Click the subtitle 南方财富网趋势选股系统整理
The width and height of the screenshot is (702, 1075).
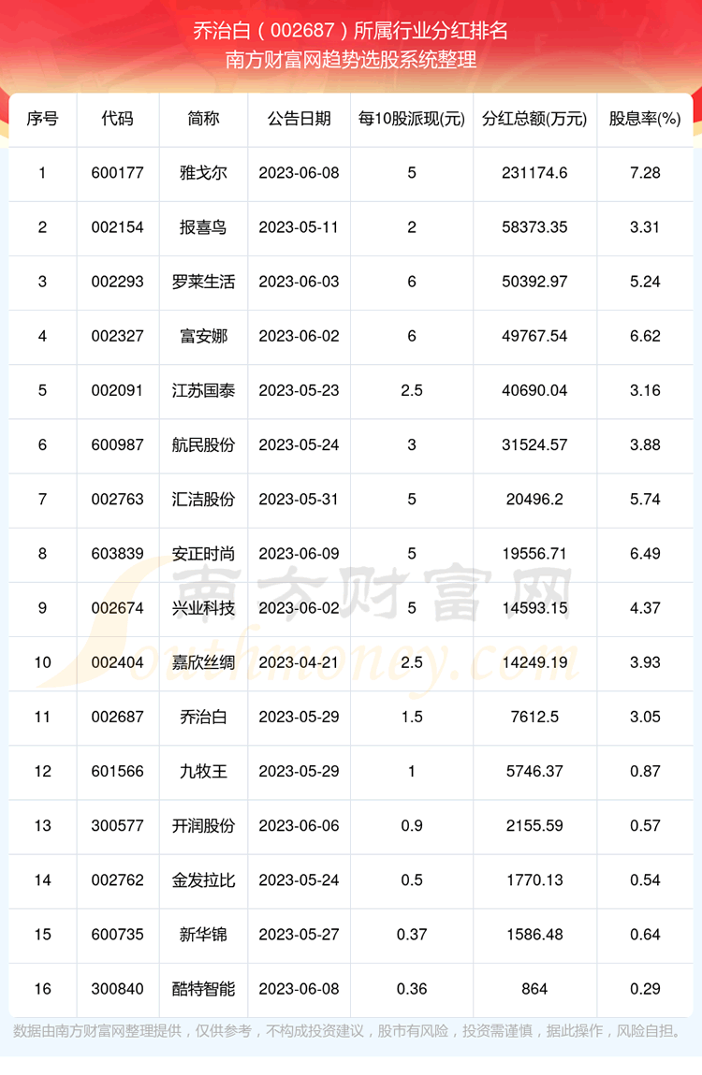tap(351, 60)
